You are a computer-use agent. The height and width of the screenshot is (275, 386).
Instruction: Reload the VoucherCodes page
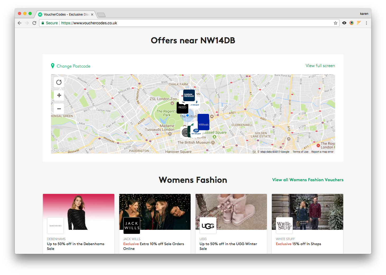(x=34, y=23)
